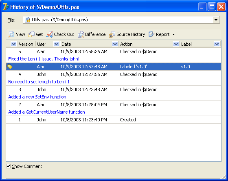
Task: Expand the Report button's dropdown arrow
Action: (x=173, y=35)
